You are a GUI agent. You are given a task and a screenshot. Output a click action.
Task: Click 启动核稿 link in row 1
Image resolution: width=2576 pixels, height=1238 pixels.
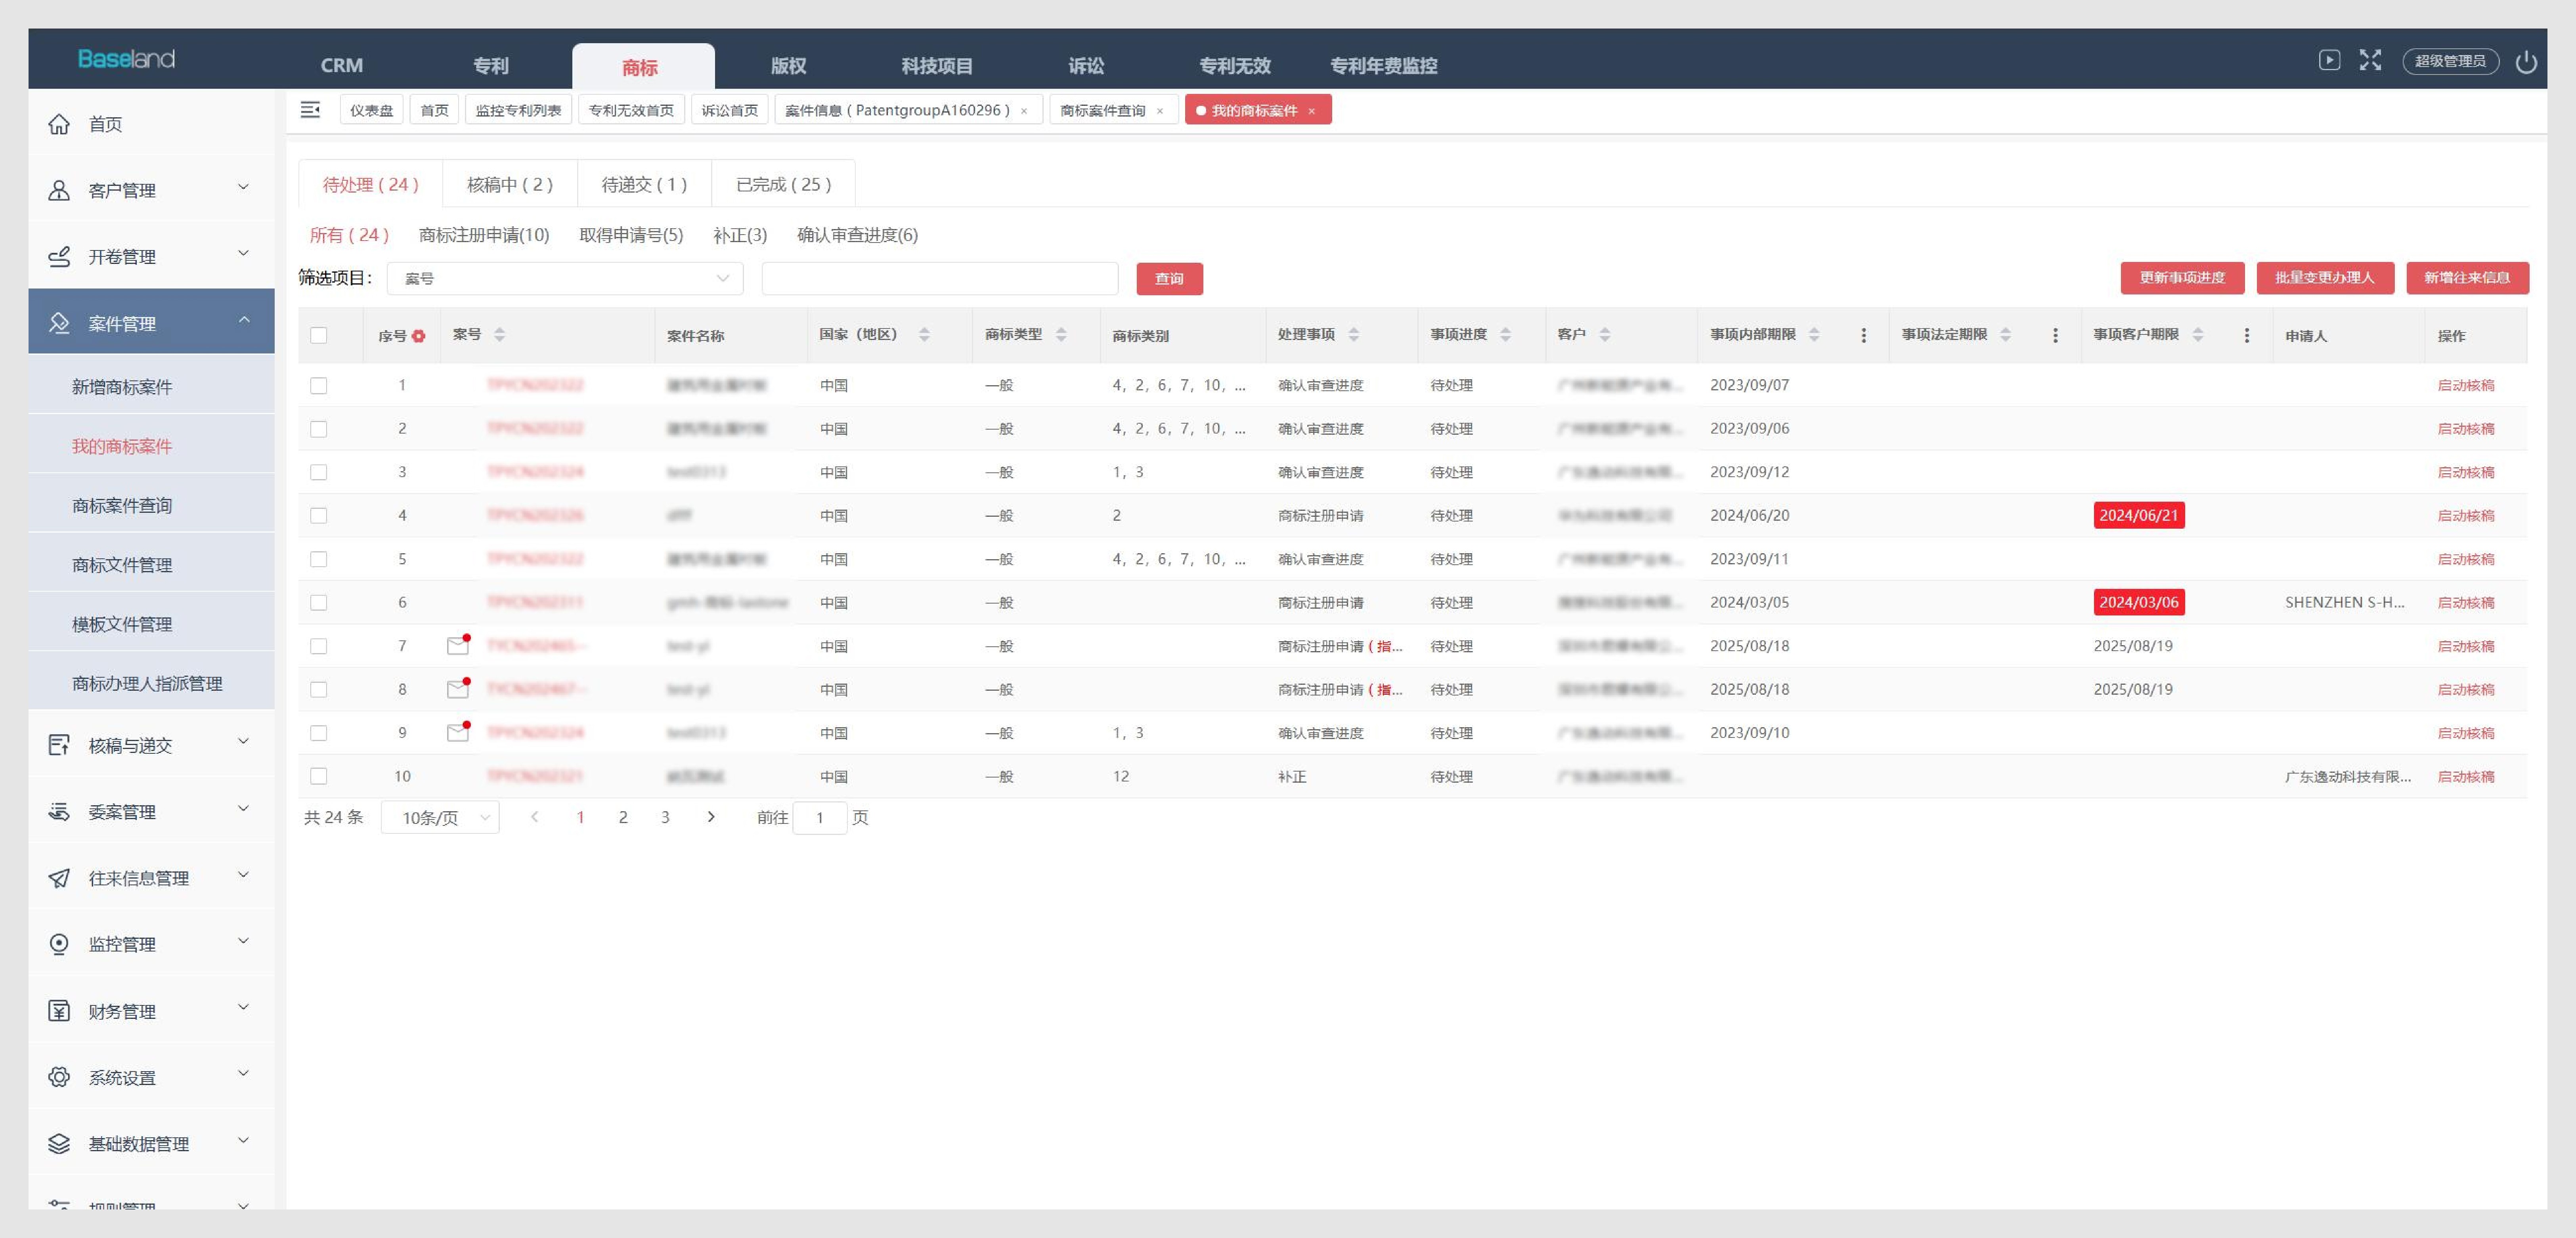pyautogui.click(x=2466, y=385)
